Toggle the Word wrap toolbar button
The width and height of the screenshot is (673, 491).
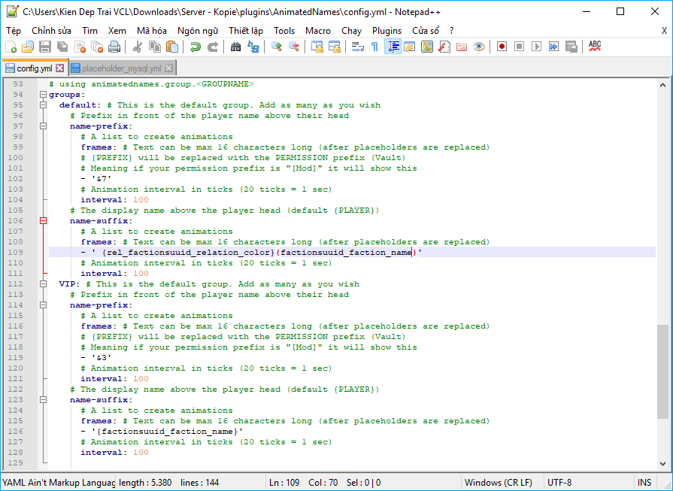[x=358, y=47]
